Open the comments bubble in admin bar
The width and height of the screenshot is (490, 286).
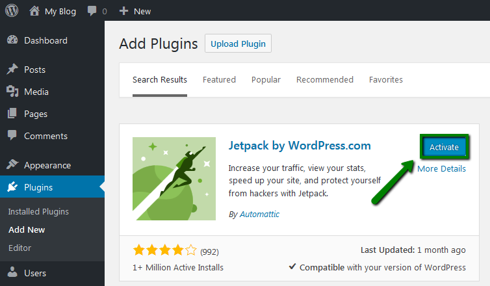tap(92, 11)
